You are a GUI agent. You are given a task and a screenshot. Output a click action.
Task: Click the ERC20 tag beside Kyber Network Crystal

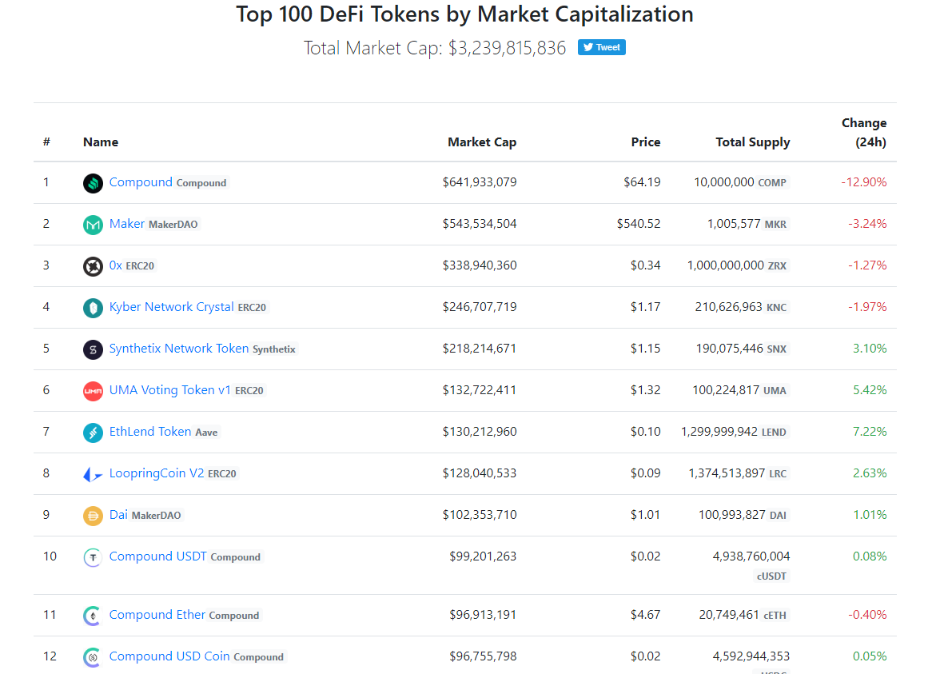pyautogui.click(x=252, y=308)
